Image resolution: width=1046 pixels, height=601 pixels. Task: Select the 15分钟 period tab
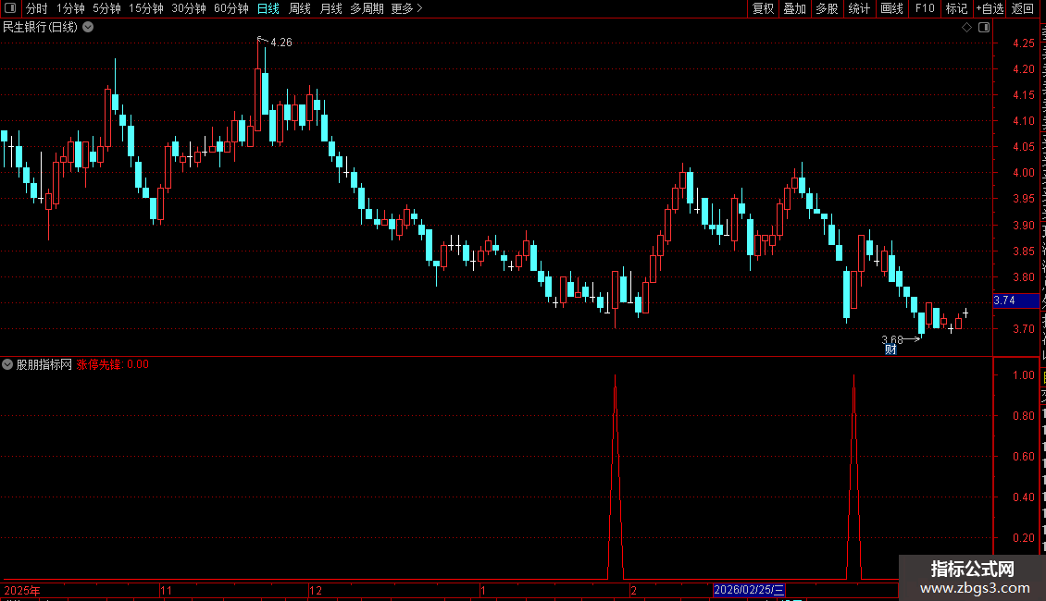click(x=146, y=8)
